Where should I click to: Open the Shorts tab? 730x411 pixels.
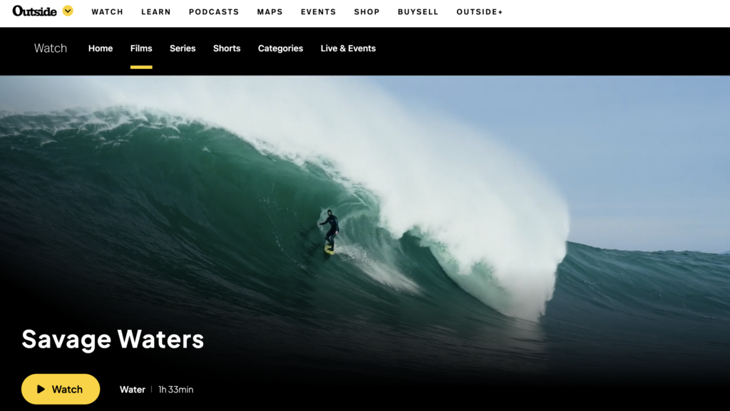click(x=227, y=48)
